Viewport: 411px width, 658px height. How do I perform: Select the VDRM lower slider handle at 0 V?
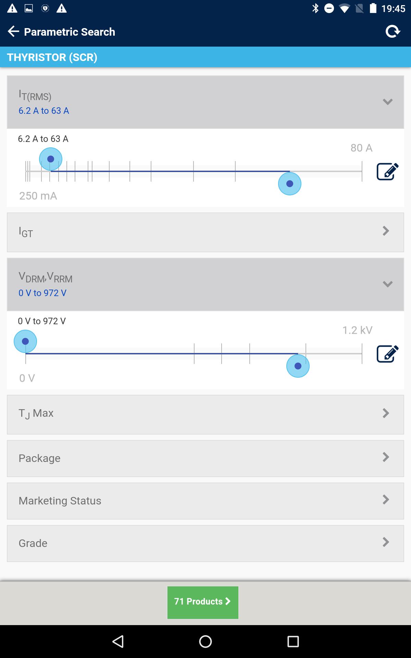tap(25, 341)
